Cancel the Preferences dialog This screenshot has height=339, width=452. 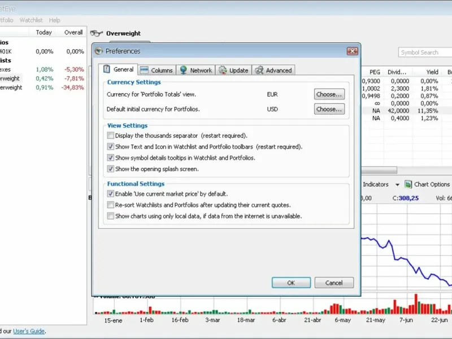[334, 283]
